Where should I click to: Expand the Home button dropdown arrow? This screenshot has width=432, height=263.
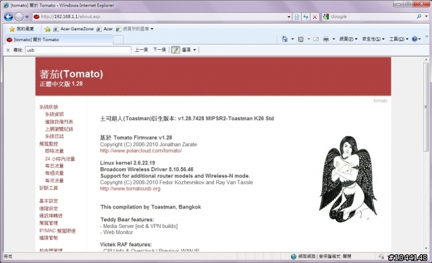point(292,39)
